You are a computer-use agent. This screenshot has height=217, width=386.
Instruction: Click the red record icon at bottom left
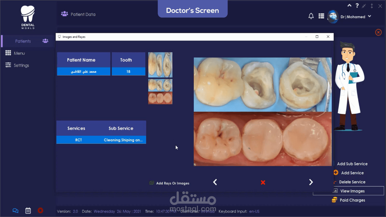[40, 210]
